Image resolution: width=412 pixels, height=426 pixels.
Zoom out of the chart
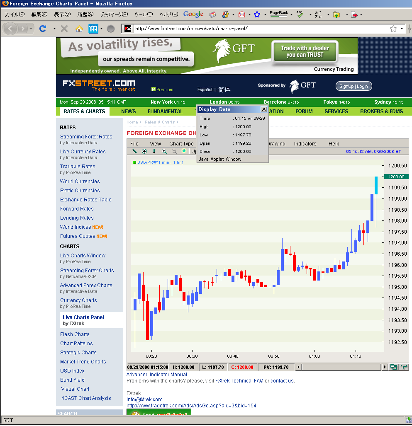pos(174,151)
